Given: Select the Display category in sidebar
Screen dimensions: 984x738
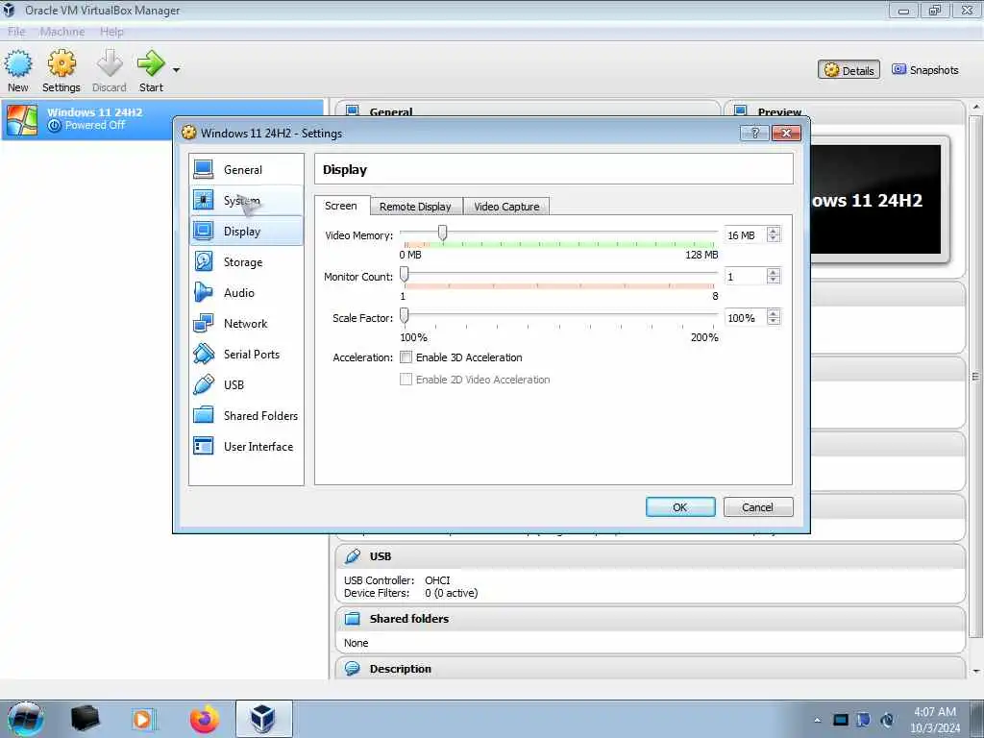Looking at the screenshot, I should tap(246, 231).
